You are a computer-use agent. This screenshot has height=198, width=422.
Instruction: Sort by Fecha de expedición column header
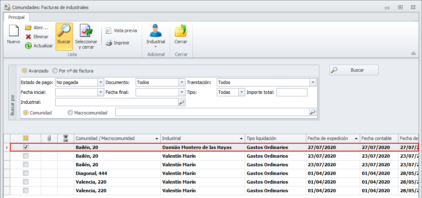coord(328,138)
